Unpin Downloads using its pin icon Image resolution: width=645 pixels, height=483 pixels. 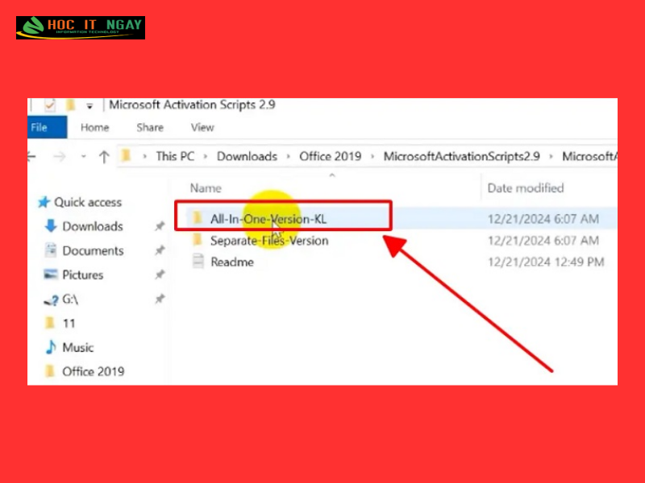point(160,226)
